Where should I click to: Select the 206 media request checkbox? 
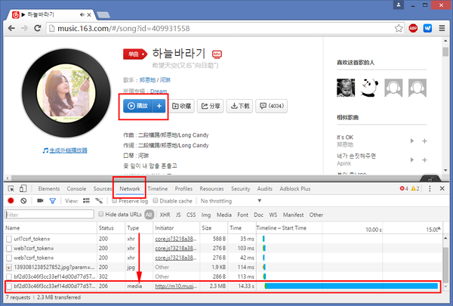point(9,286)
